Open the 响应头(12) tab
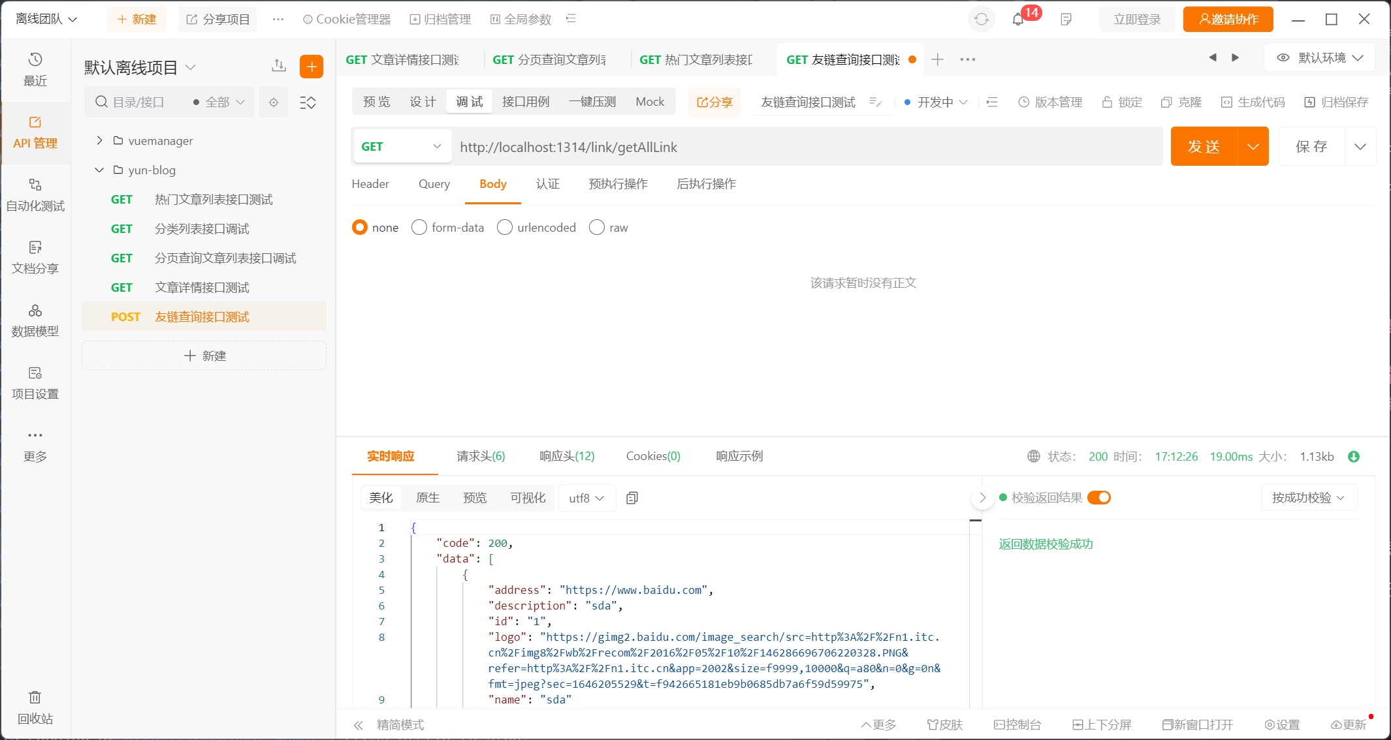This screenshot has width=1391, height=740. click(566, 456)
